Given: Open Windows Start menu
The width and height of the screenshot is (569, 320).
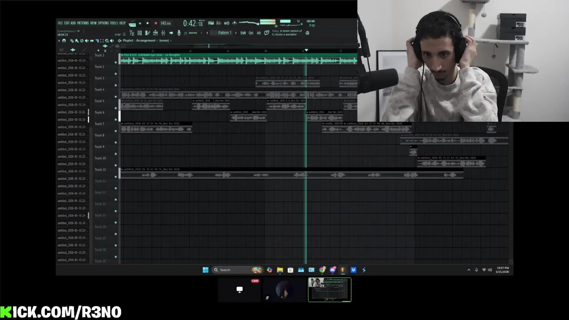Looking at the screenshot, I should (x=205, y=270).
